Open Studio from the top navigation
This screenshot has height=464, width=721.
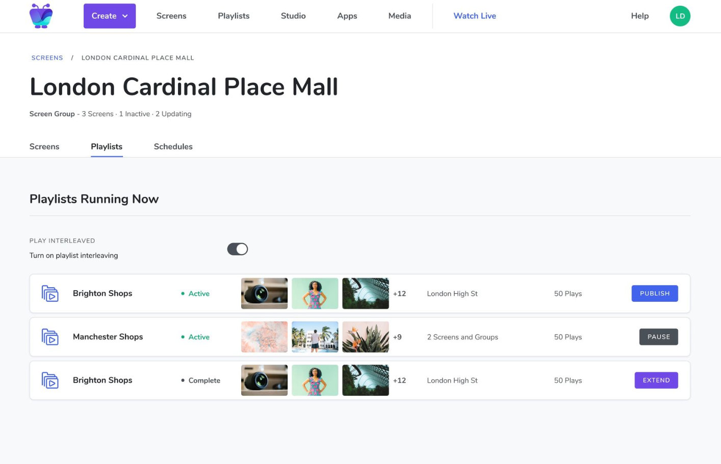293,16
